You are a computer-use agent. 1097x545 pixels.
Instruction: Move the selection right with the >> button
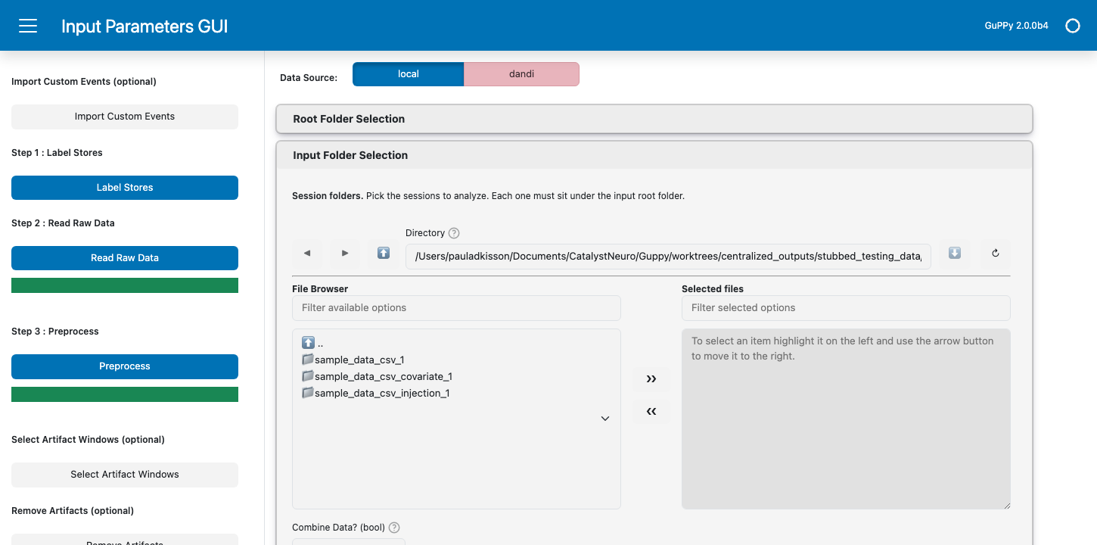651,378
